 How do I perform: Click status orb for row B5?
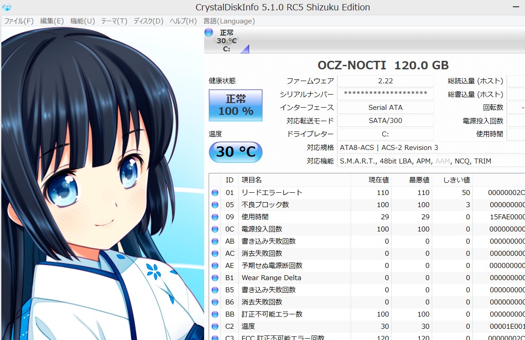coord(215,290)
